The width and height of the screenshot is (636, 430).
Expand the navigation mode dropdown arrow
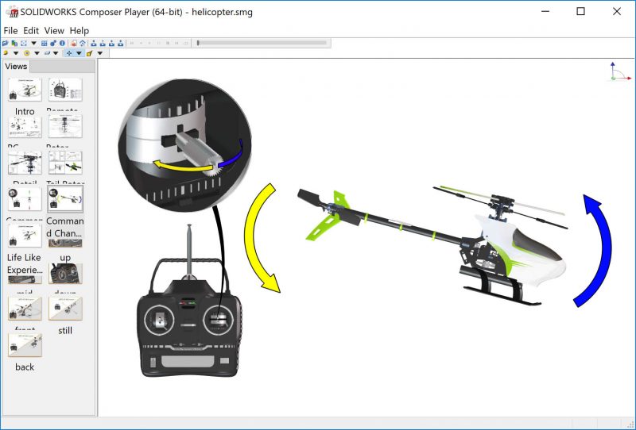click(79, 53)
